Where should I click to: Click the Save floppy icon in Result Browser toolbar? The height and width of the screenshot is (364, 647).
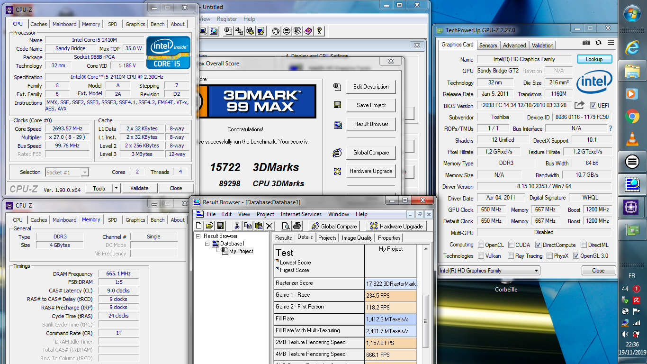[x=220, y=226]
